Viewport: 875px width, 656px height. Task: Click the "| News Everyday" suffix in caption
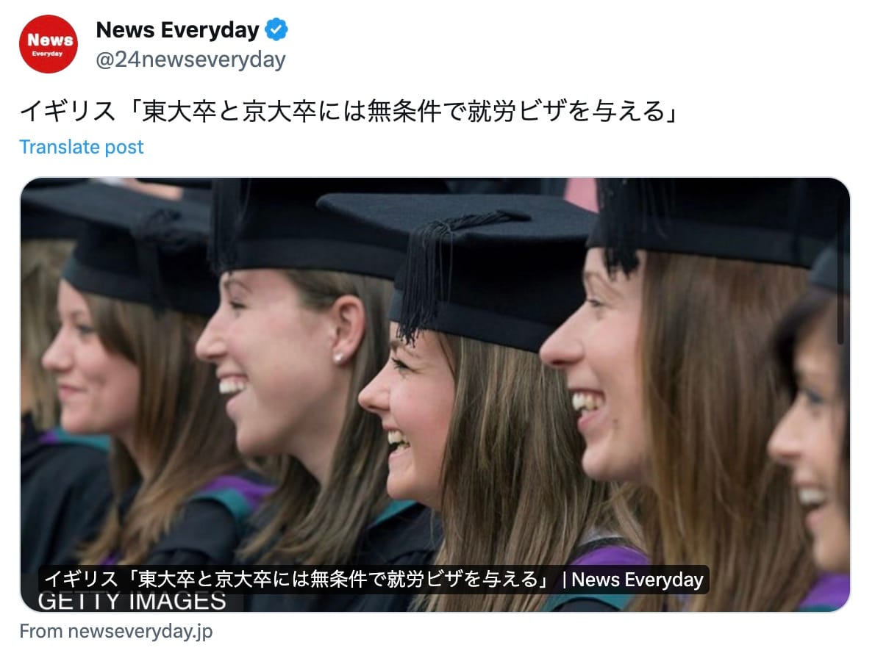click(x=633, y=580)
